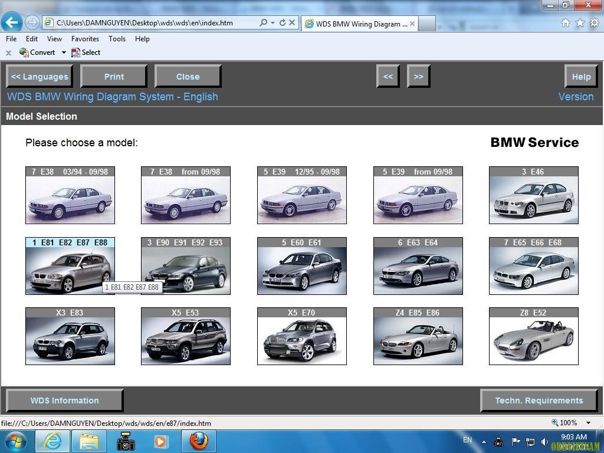Viewport: 604px width, 453px height.
Task: Open the Windows Start button
Action: coord(15,441)
